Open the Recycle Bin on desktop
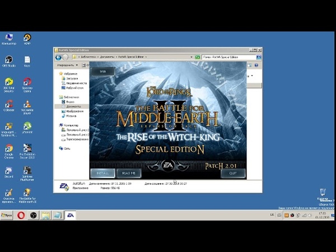The image size is (336, 252). click(323, 194)
